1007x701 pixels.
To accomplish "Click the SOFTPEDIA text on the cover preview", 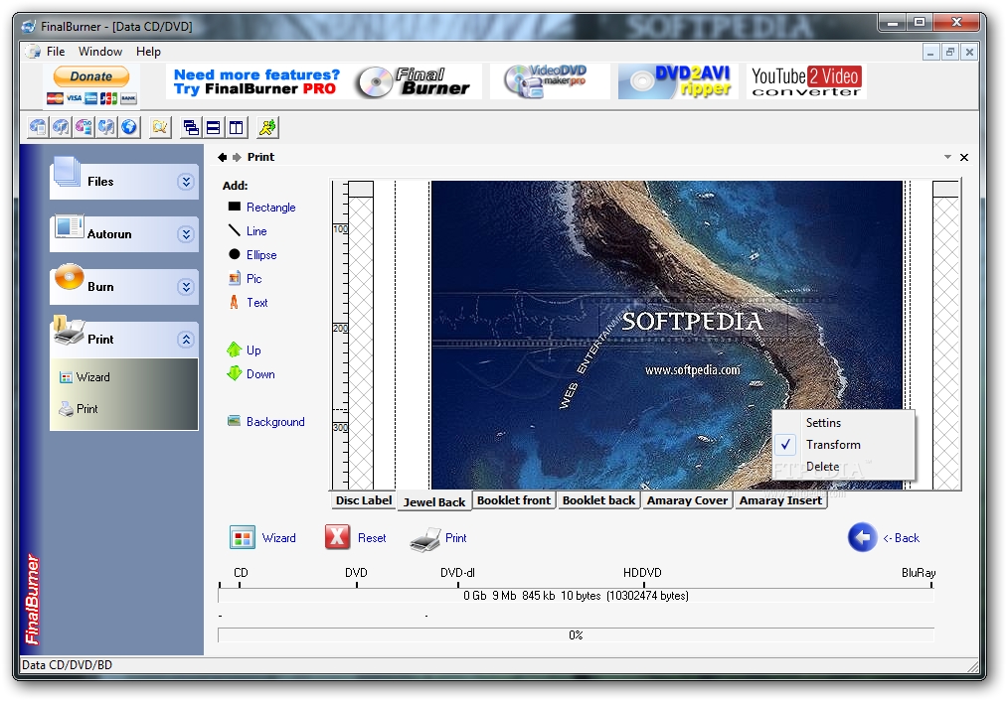I will coord(692,322).
